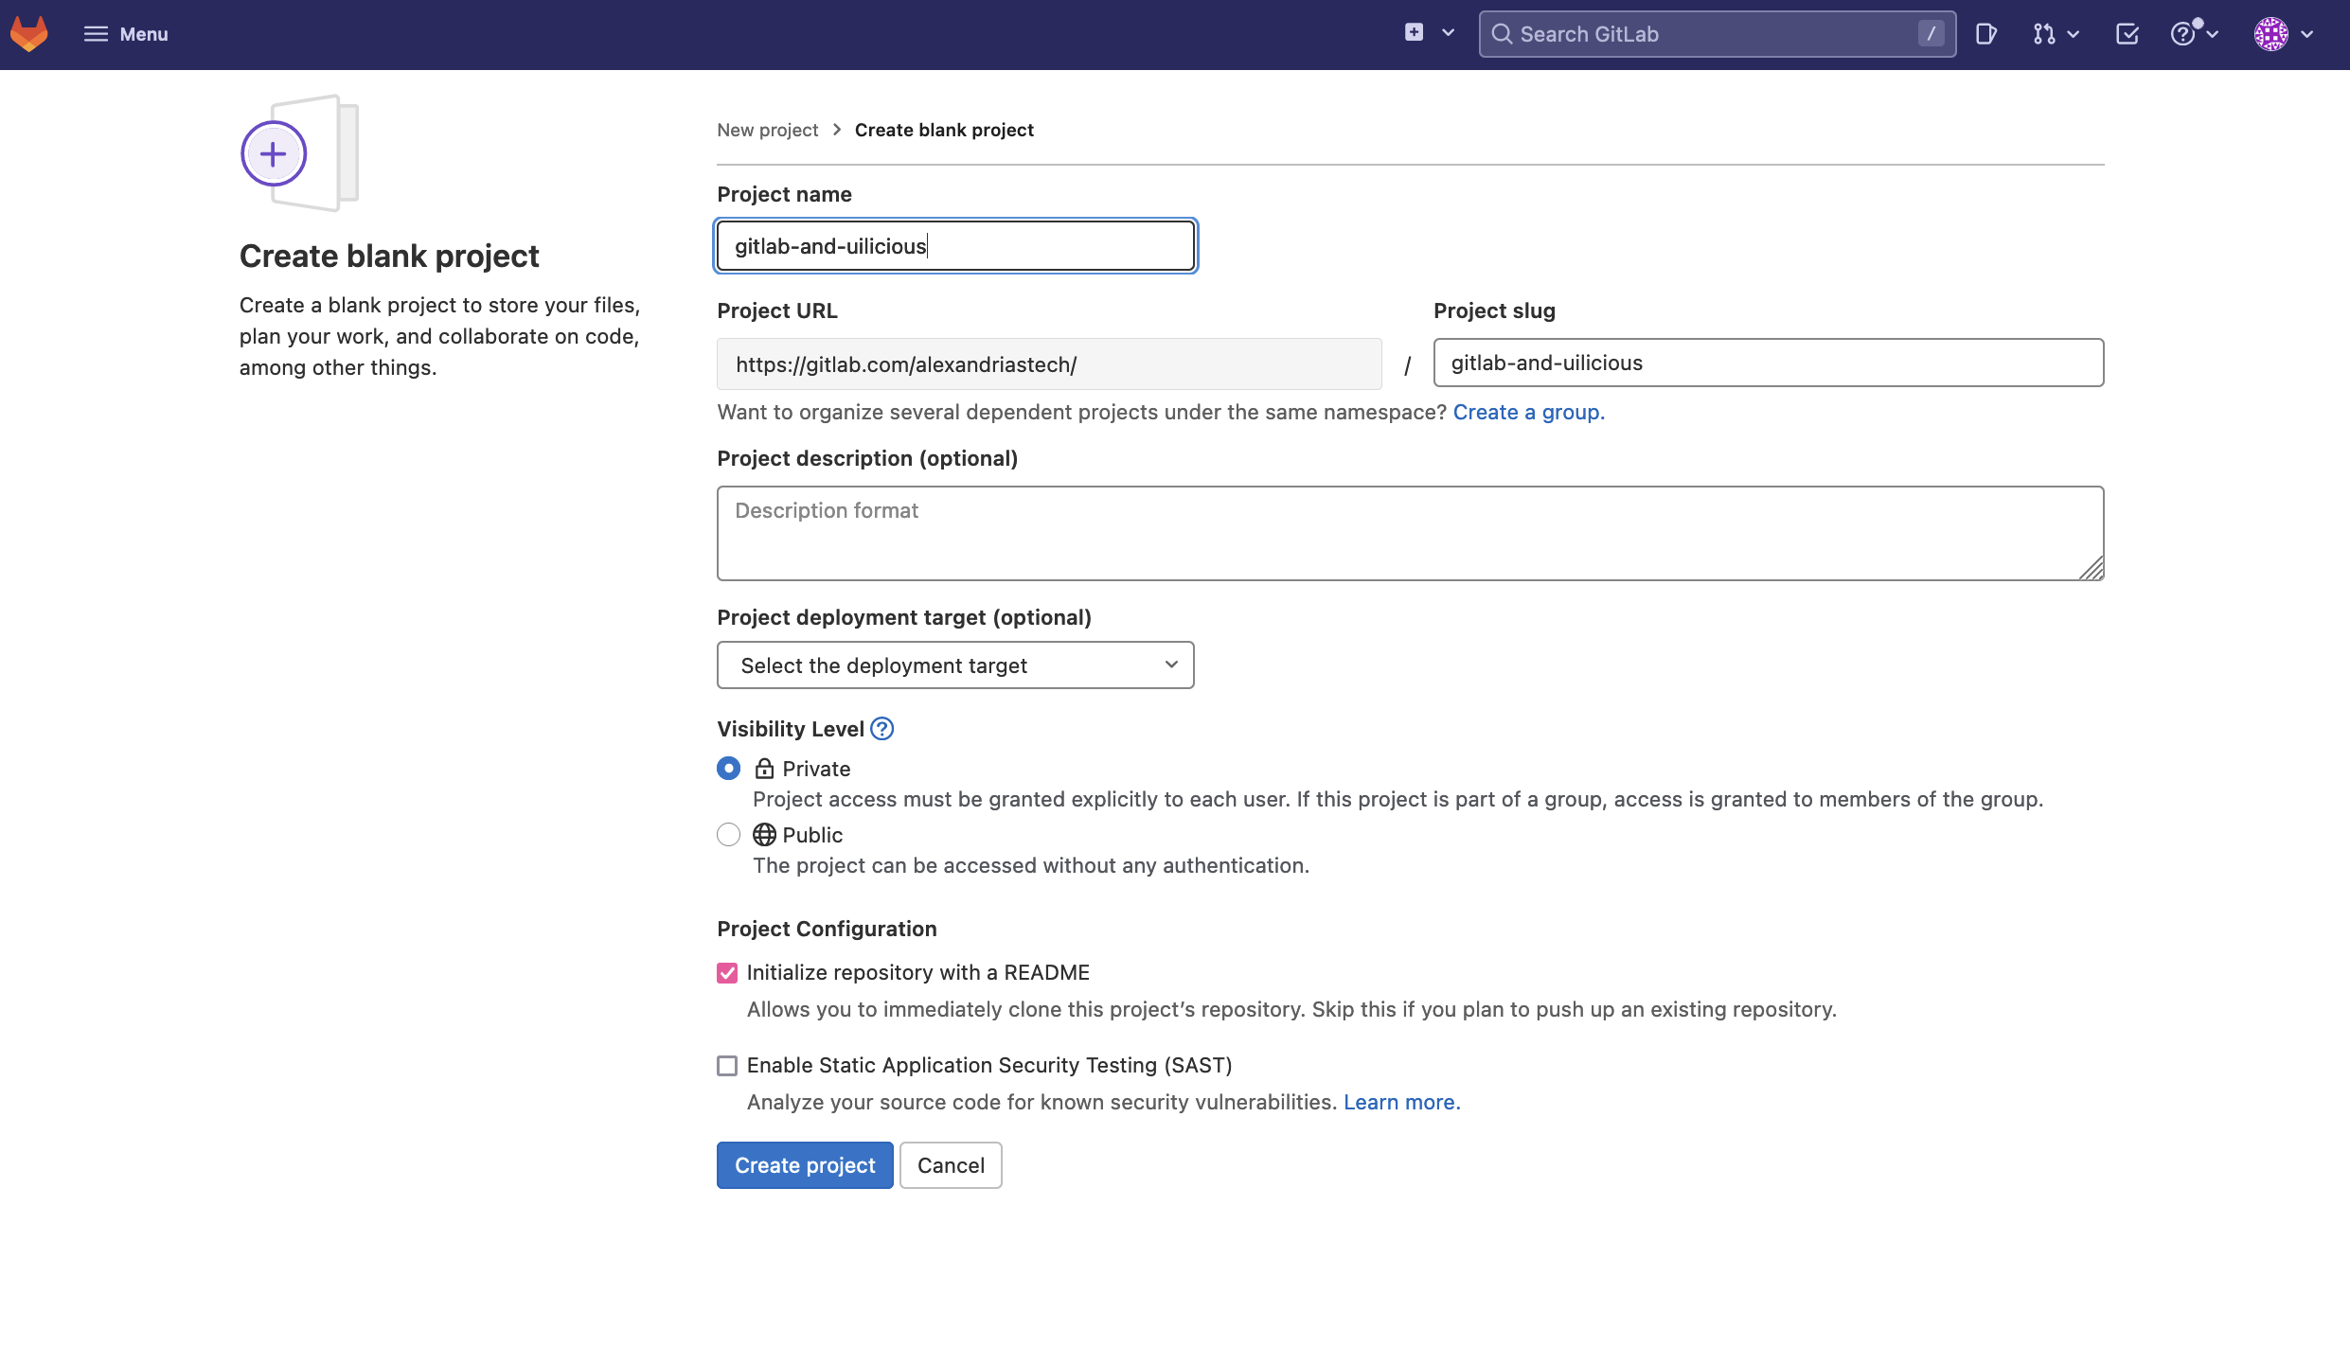
Task: Open the Select the deployment target dropdown
Action: 955,665
